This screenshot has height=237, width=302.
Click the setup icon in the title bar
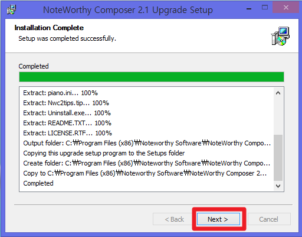coord(11,9)
